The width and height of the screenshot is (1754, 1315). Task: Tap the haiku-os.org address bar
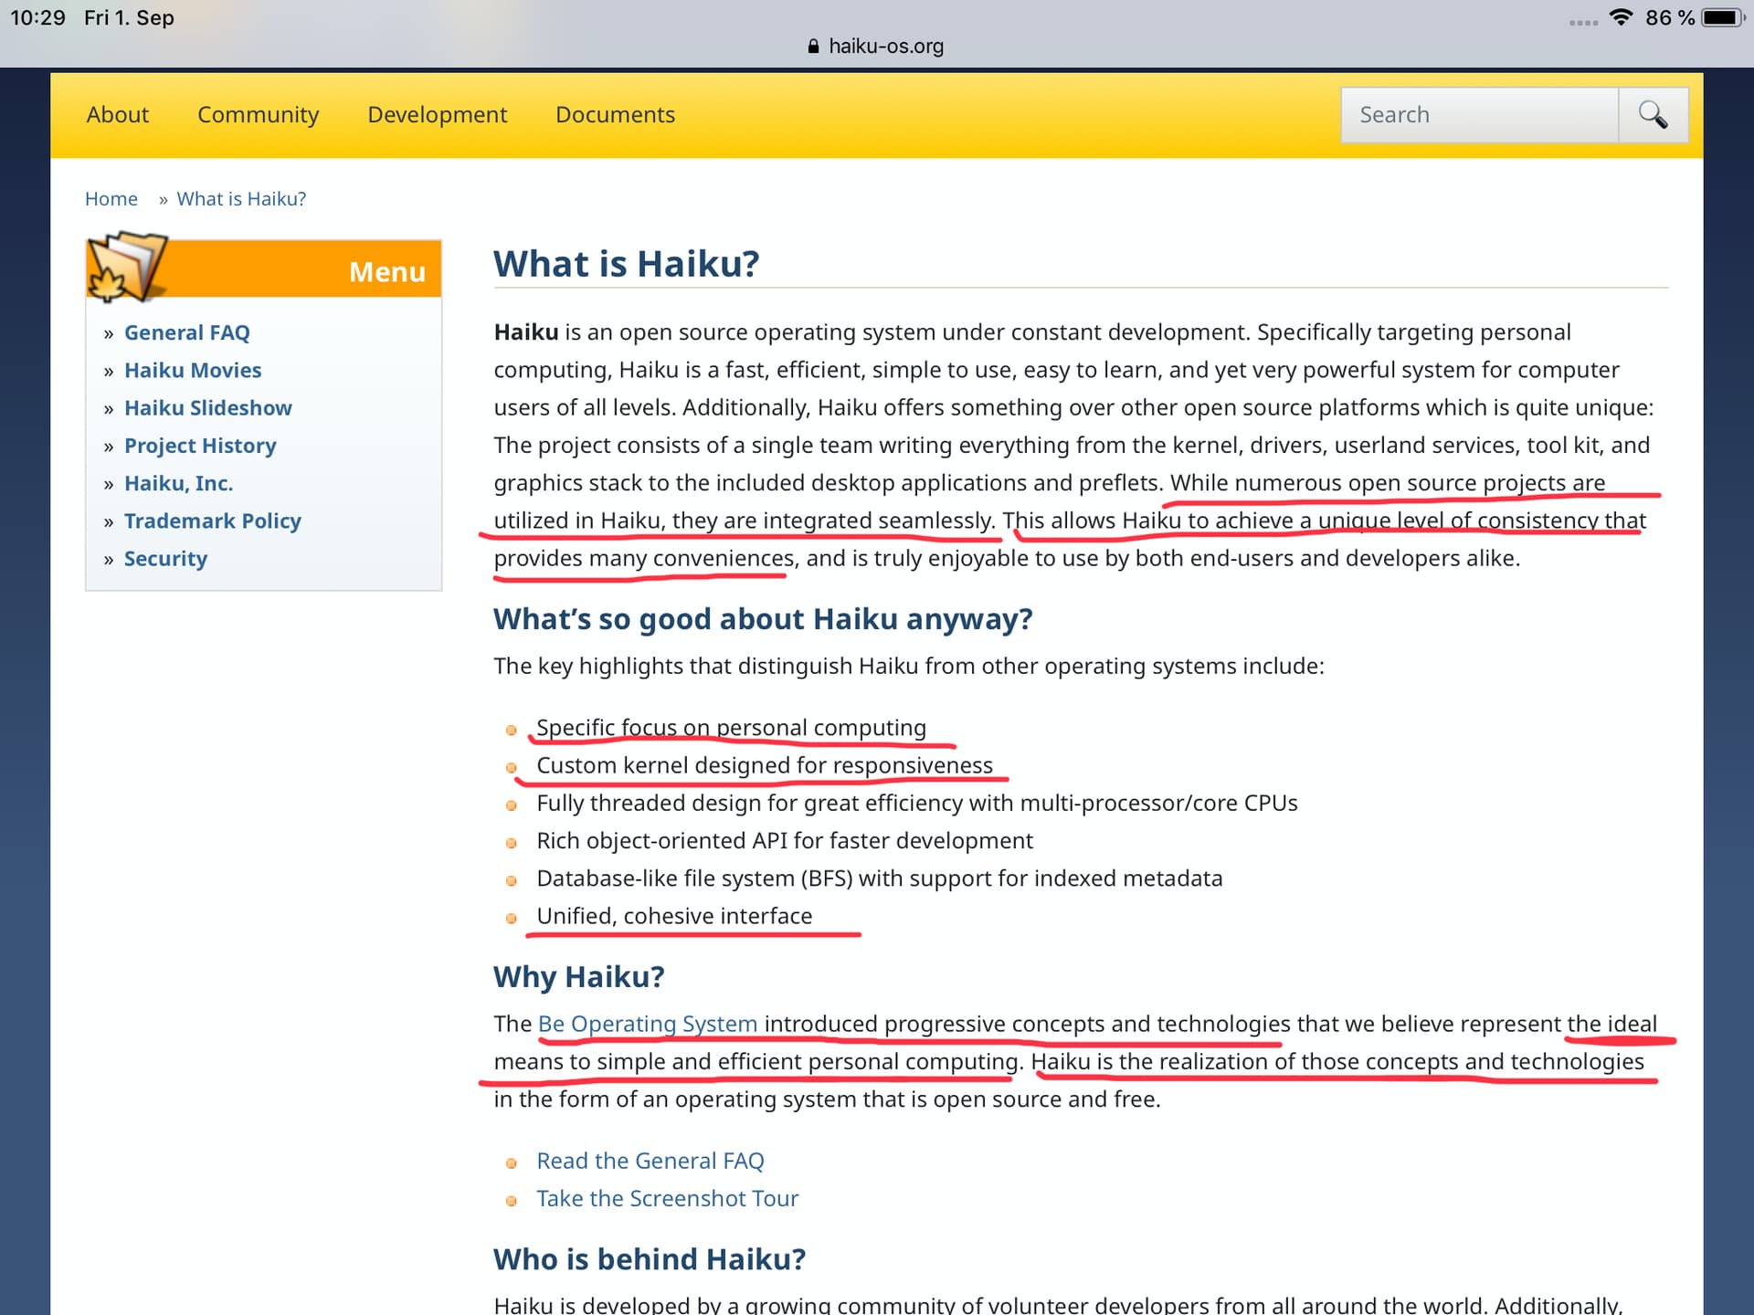tap(877, 46)
